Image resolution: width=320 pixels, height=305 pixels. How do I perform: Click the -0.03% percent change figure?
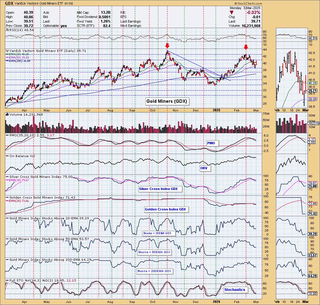254,13
